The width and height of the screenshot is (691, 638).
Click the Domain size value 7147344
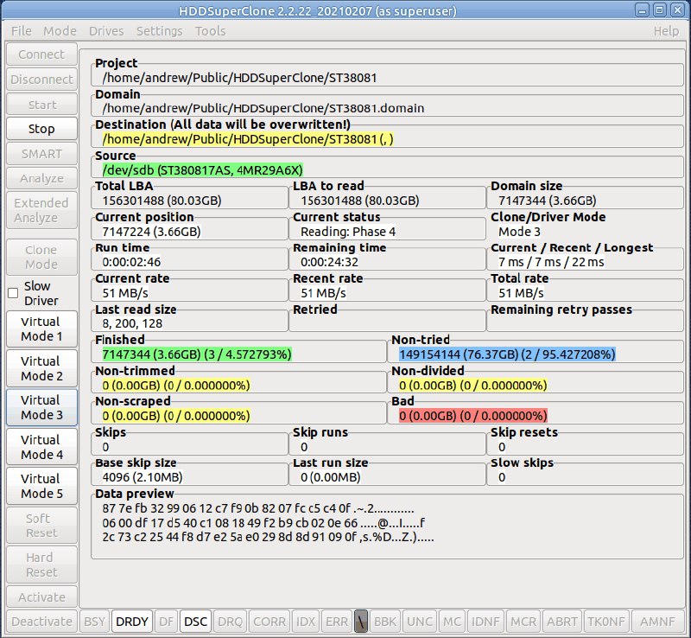548,201
